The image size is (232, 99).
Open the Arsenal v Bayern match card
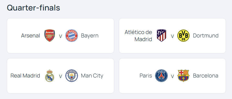point(61,36)
